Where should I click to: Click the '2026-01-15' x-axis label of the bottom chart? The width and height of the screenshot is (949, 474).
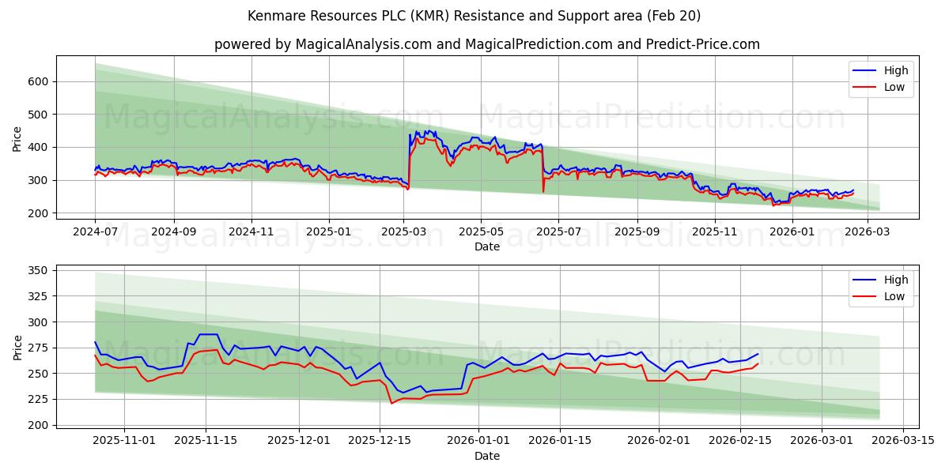coord(561,441)
